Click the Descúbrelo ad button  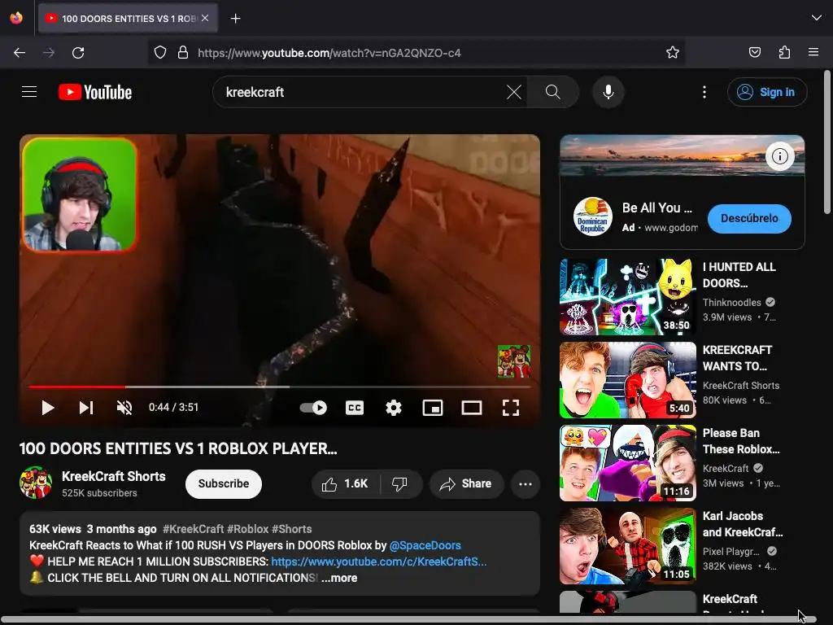pos(749,218)
